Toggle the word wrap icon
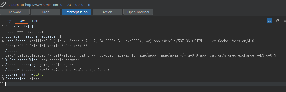The image size is (286, 92). [x=269, y=20]
